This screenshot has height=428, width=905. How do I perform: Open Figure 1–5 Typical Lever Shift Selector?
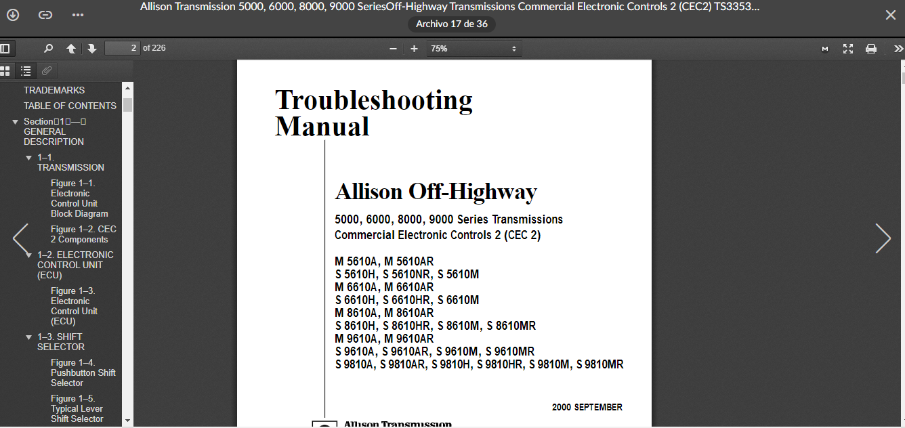coord(77,408)
